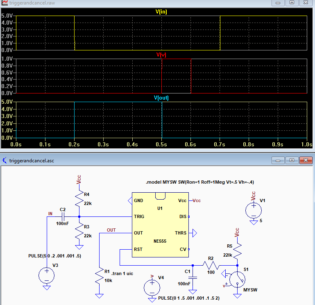Click the waveform window title icon
This screenshot has height=305, width=315.
(5, 3)
